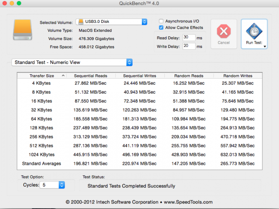Image resolution: width=279 pixels, height=209 pixels.
Task: Open the Cycles dropdown
Action: tap(61, 185)
